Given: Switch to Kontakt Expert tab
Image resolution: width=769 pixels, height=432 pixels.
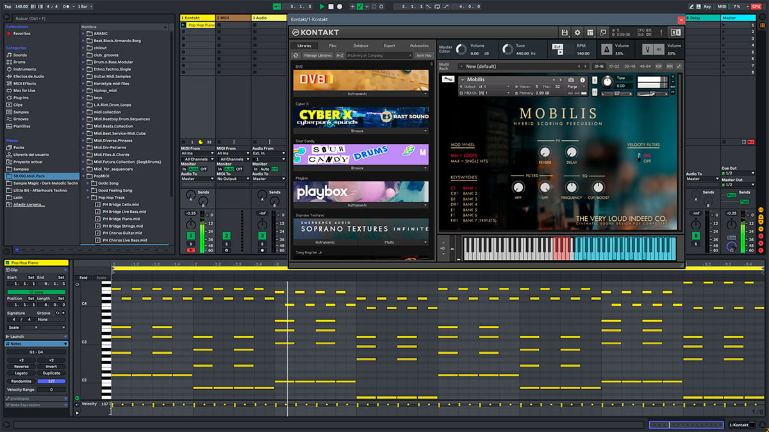Looking at the screenshot, I should (390, 46).
